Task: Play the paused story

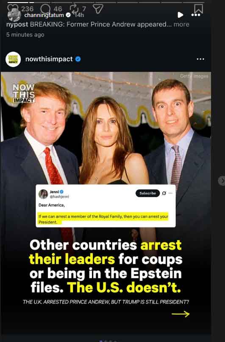Action: click(180, 15)
